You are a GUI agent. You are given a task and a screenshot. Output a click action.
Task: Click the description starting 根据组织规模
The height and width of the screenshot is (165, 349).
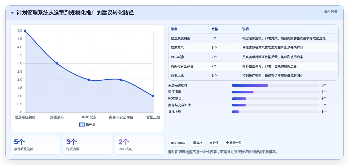(284, 38)
